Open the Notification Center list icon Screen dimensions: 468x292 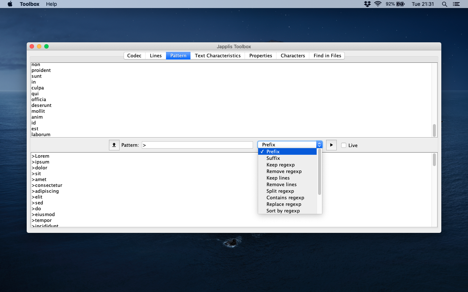(x=456, y=4)
